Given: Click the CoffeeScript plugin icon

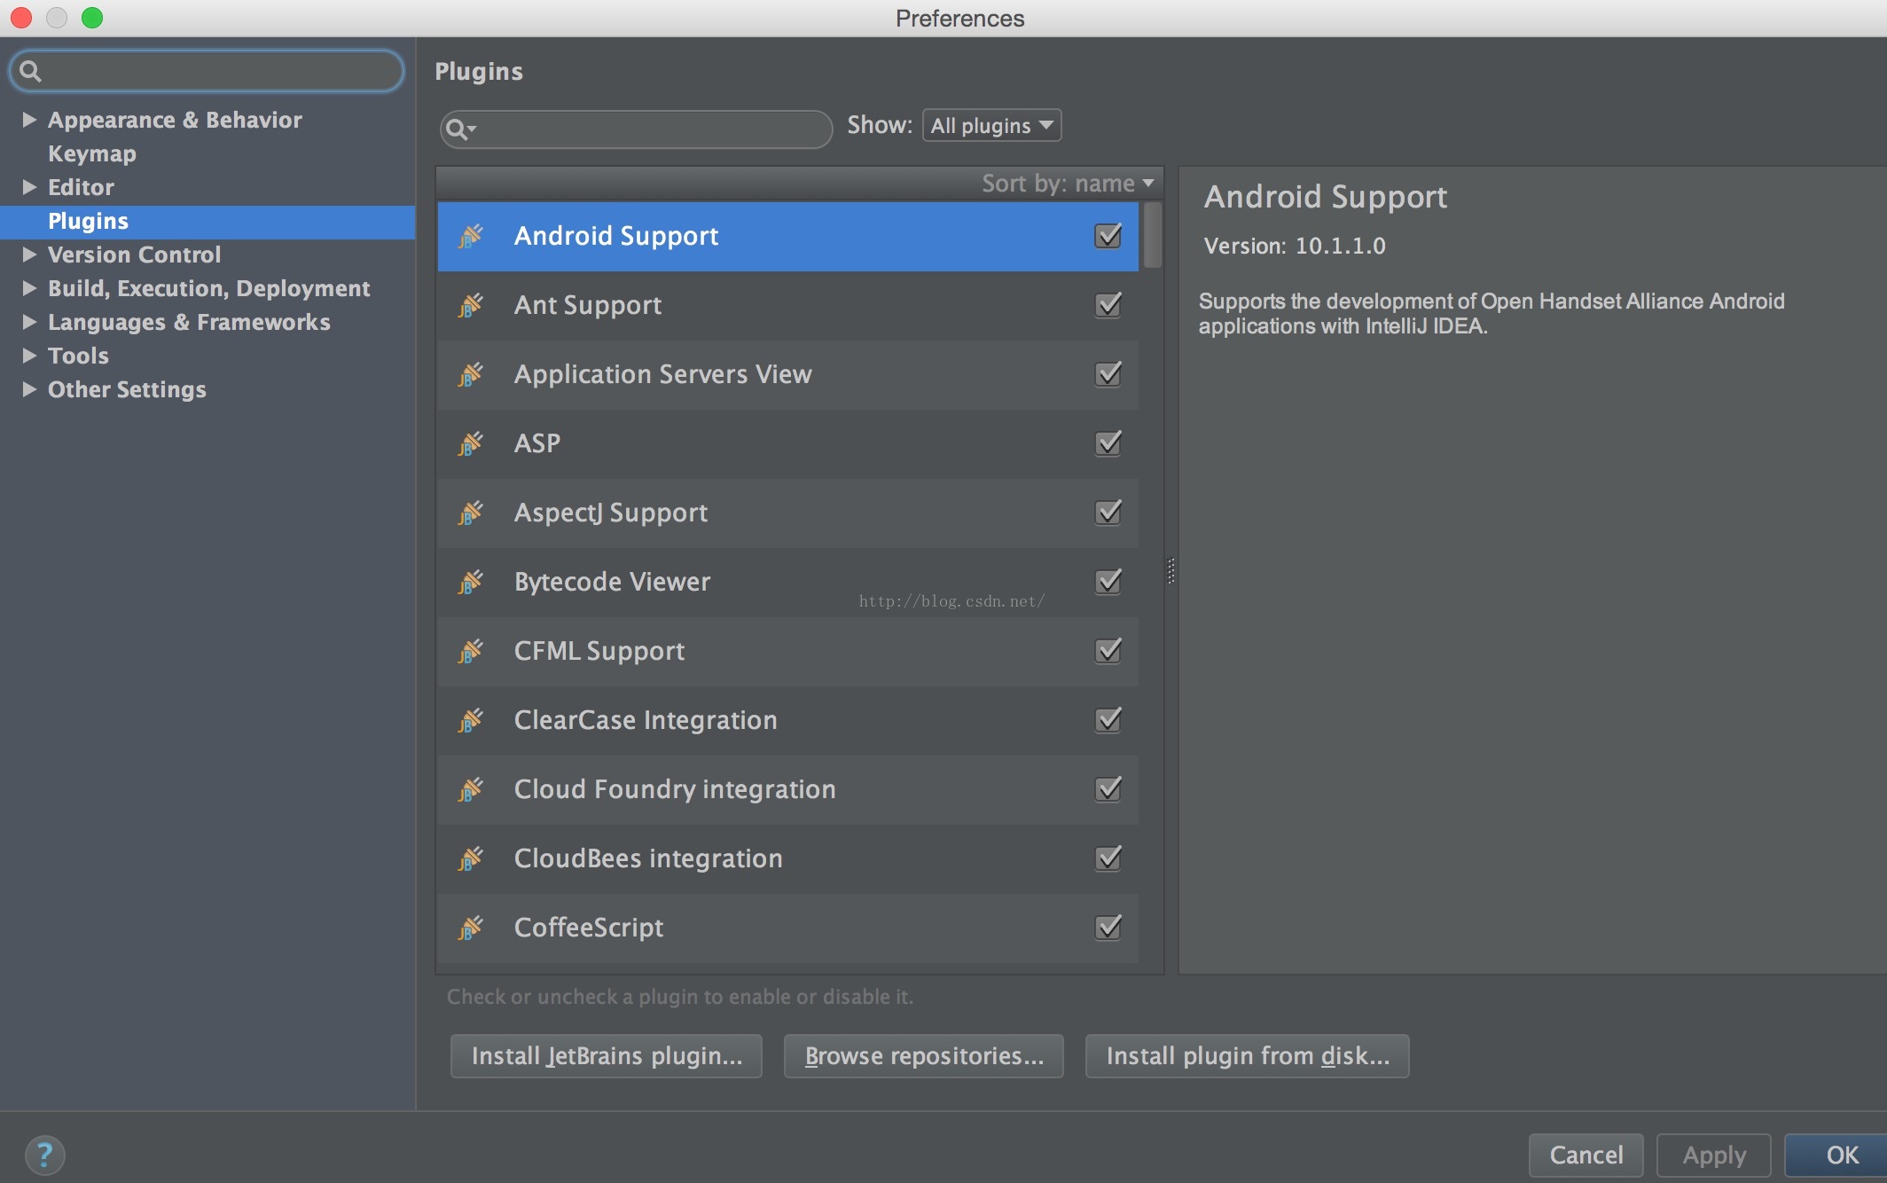Looking at the screenshot, I should [x=470, y=928].
